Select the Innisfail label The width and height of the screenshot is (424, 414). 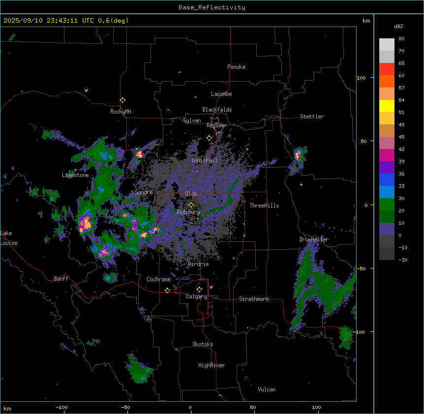[x=204, y=160]
